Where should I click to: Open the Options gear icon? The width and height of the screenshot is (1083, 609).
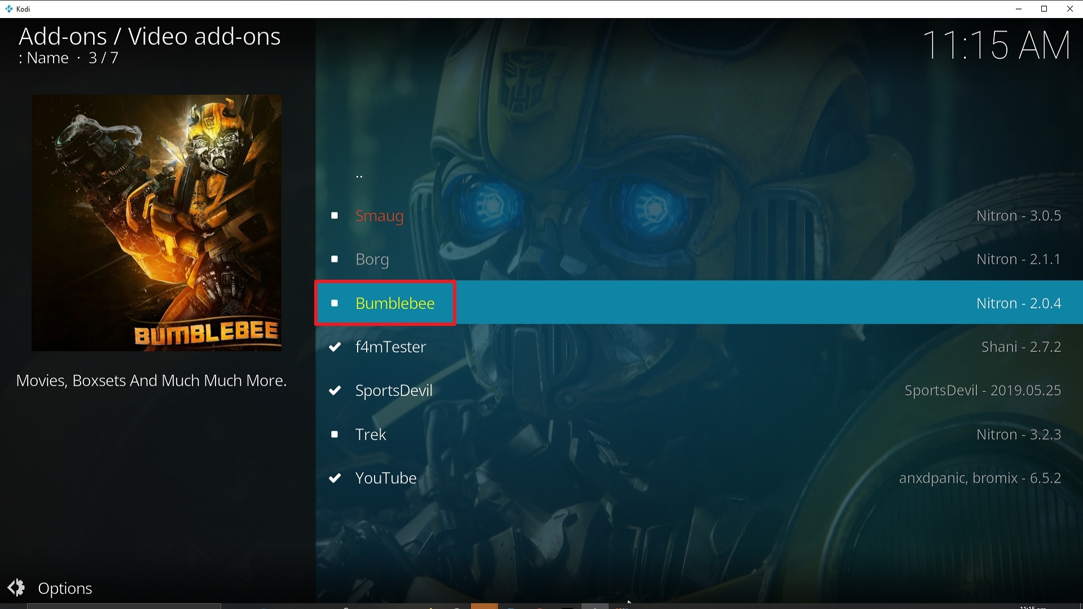16,588
